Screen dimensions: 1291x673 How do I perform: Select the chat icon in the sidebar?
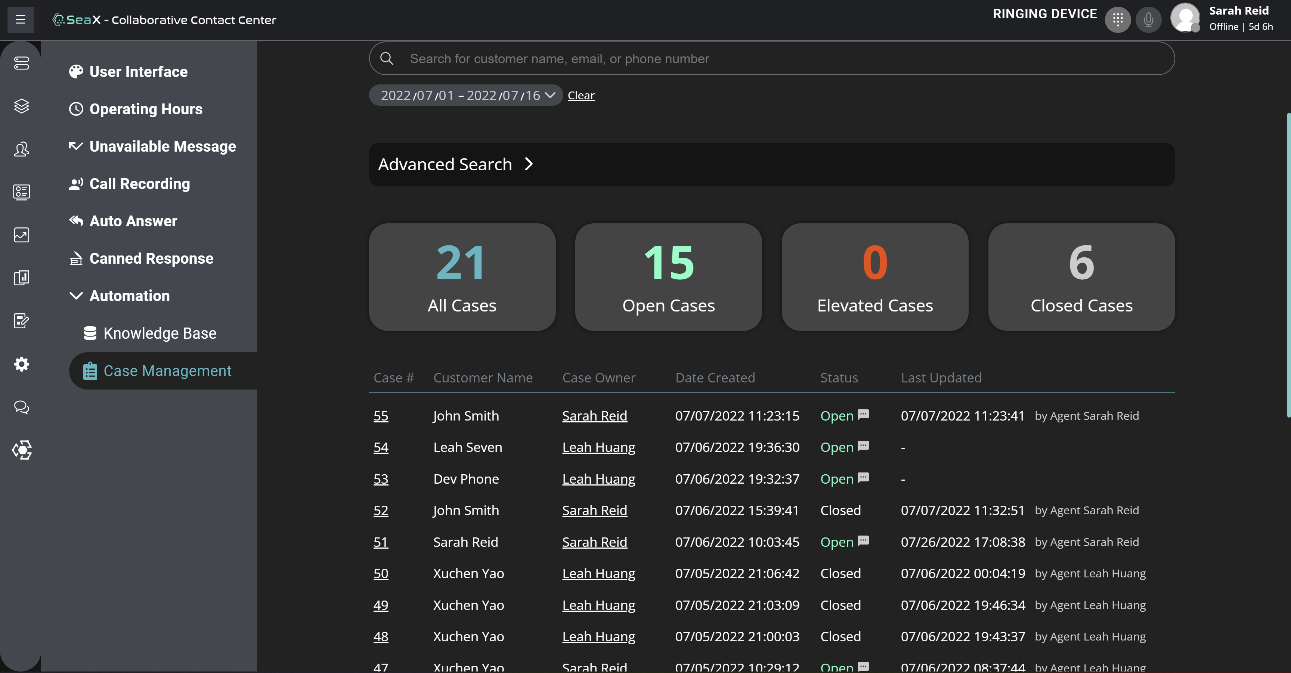[x=21, y=407]
